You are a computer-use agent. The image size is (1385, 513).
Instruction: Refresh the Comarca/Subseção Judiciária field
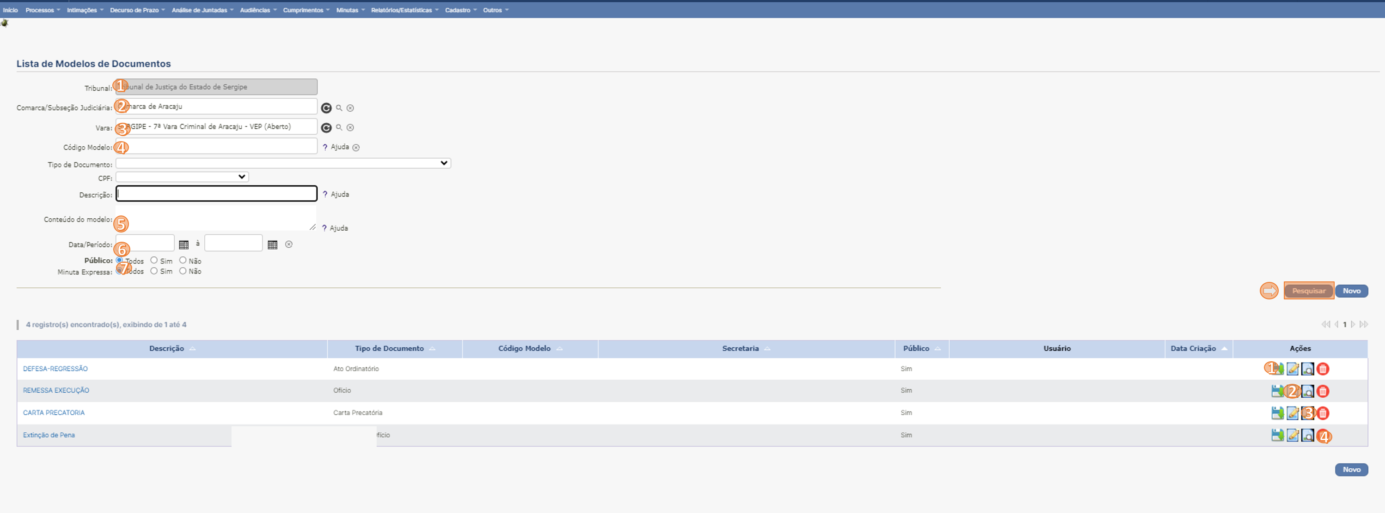tap(326, 108)
